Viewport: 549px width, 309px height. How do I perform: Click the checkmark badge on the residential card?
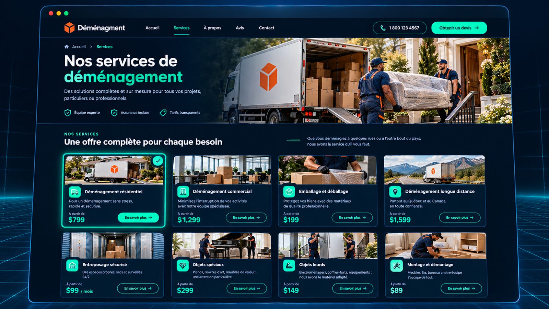coord(158,161)
